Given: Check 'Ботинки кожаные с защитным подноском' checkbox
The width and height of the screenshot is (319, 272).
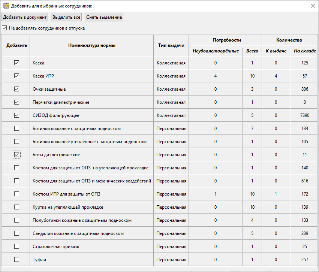Looking at the screenshot, I should tap(17, 128).
